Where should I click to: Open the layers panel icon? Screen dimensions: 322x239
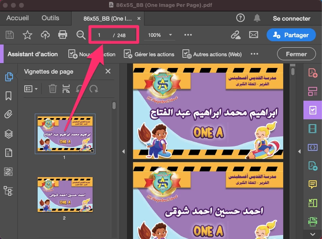point(8,134)
